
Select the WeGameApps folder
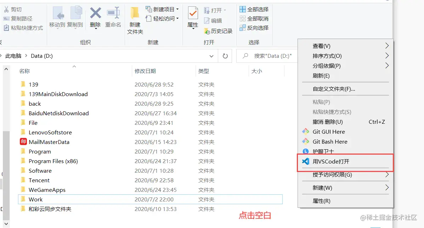click(47, 190)
